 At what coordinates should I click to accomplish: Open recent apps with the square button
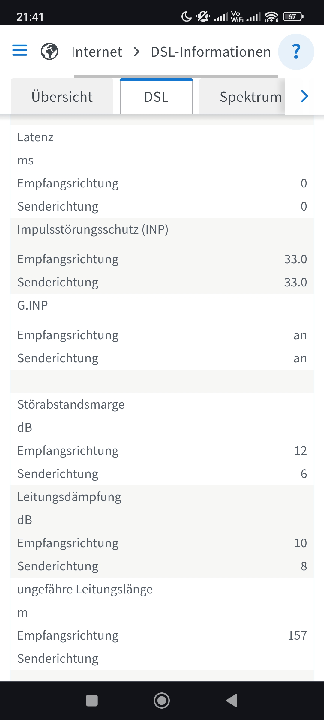click(x=92, y=700)
